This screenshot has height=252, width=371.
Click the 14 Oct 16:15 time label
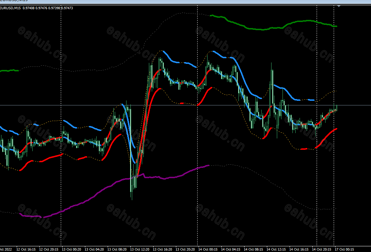coord(299,250)
